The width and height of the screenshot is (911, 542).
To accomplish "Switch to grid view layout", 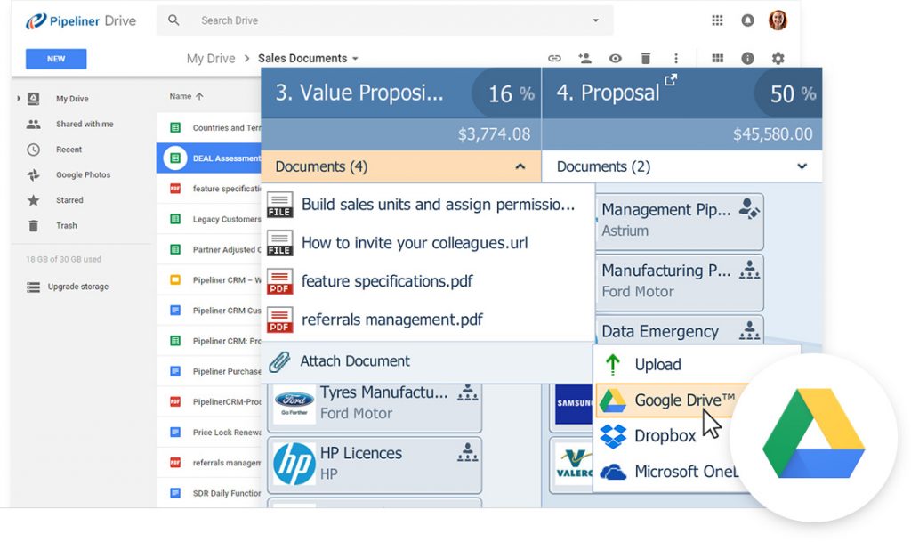I will pyautogui.click(x=718, y=58).
